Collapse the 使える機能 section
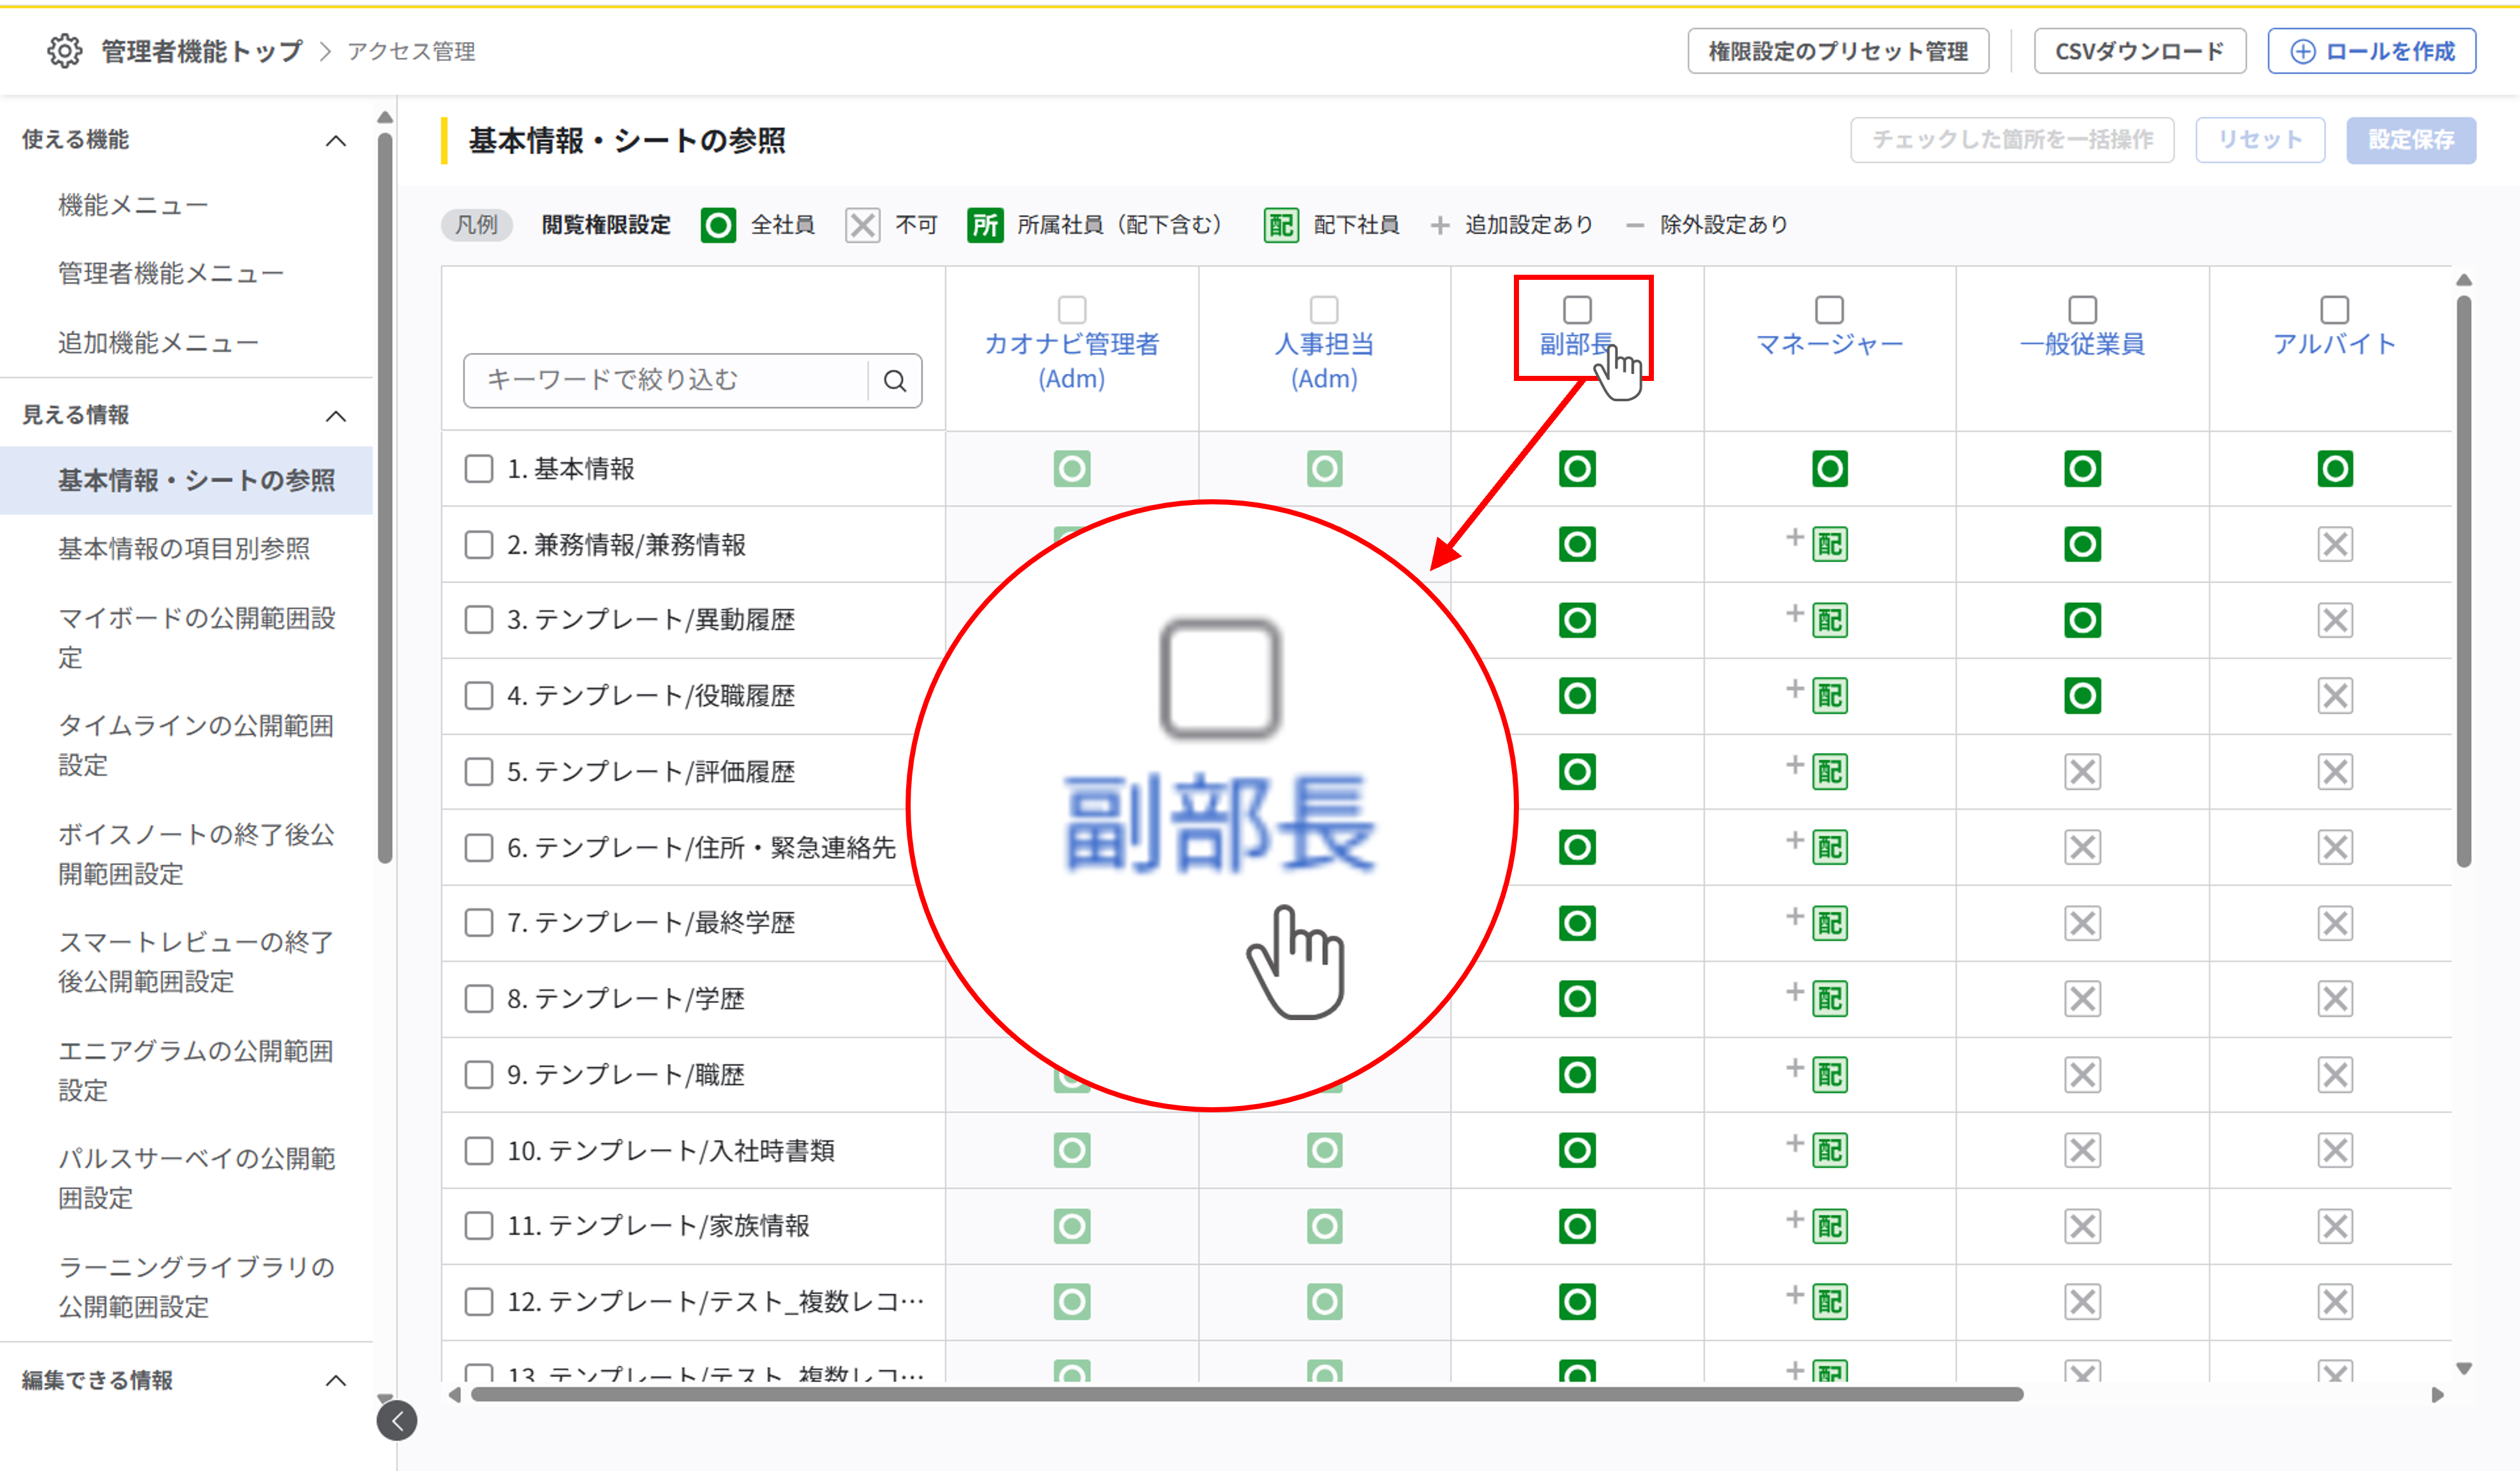Viewport: 2520px width, 1471px height. pos(336,141)
